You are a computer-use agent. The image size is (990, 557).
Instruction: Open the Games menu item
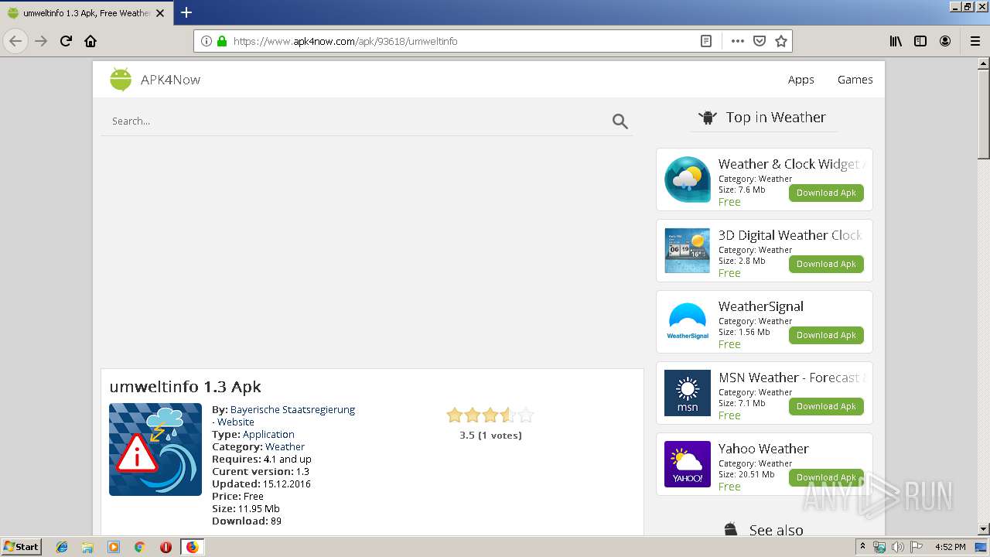pos(855,80)
